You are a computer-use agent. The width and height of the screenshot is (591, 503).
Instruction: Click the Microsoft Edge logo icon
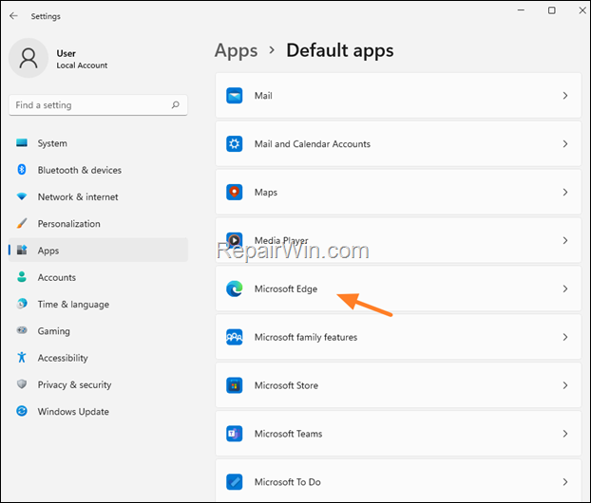[234, 289]
